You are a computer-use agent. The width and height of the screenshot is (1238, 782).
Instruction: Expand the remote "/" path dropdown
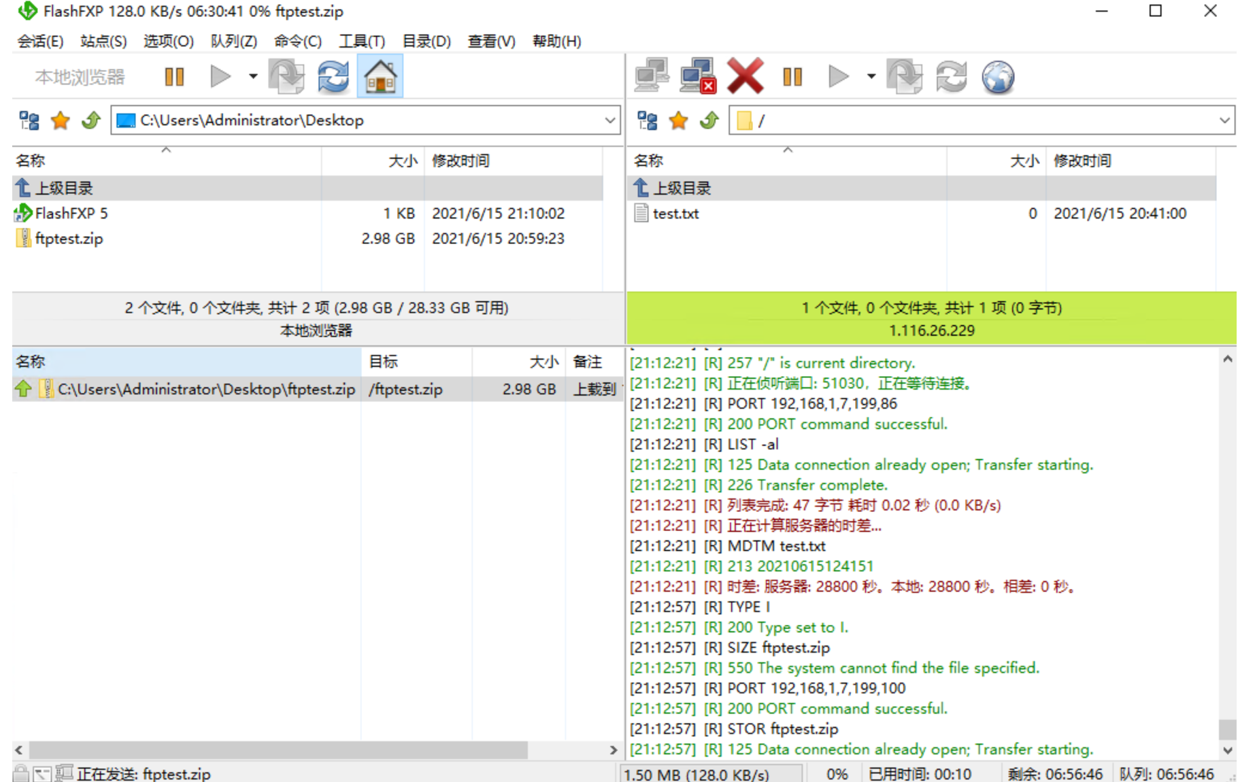tap(1224, 120)
